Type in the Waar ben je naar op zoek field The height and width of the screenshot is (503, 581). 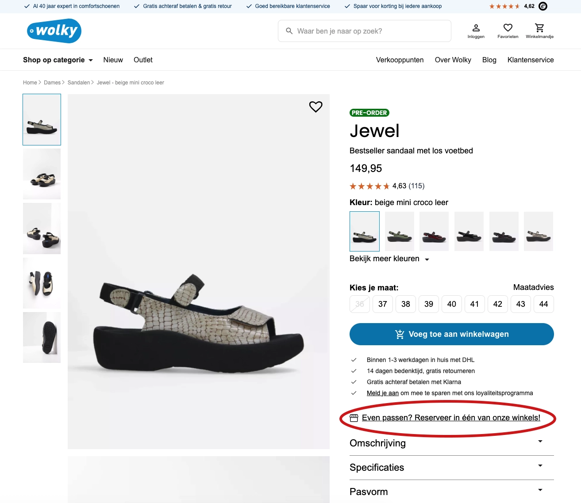pyautogui.click(x=369, y=31)
